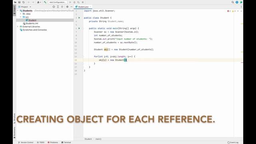
Task: Toggle the Project tool window side tab
Action: [14, 10]
